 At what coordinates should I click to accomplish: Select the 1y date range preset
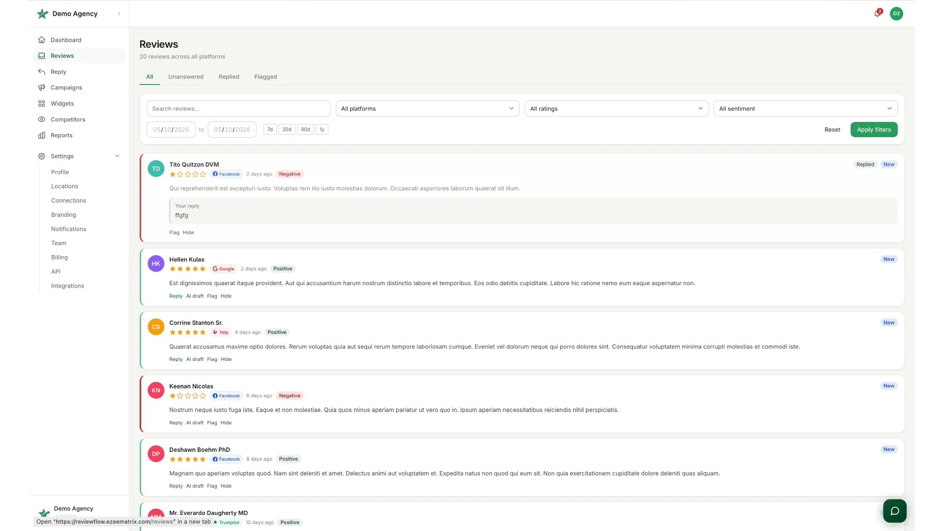tap(322, 130)
